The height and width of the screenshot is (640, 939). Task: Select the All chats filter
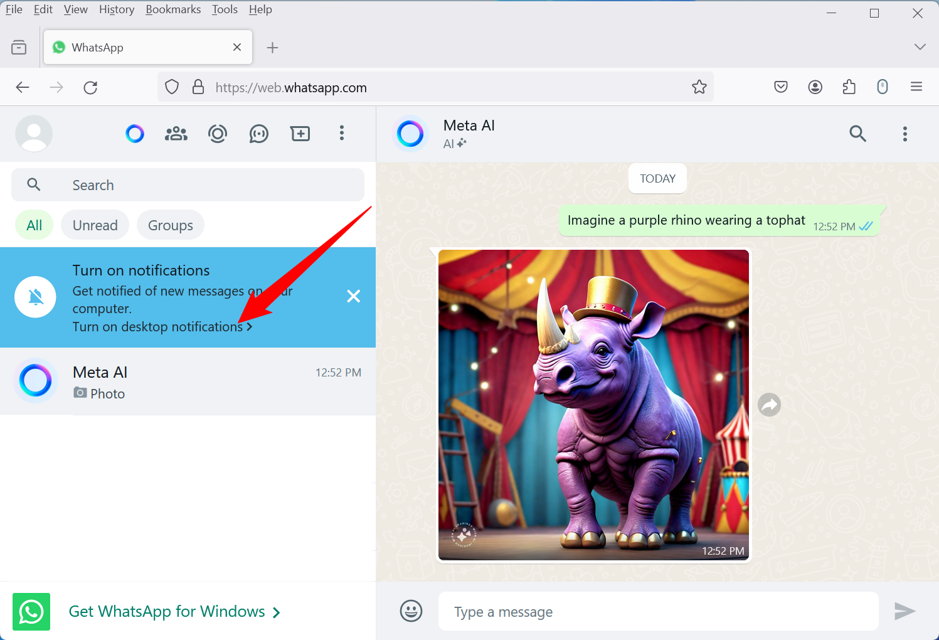pyautogui.click(x=34, y=225)
